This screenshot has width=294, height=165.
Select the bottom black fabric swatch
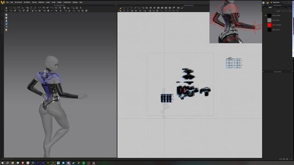click(270, 30)
